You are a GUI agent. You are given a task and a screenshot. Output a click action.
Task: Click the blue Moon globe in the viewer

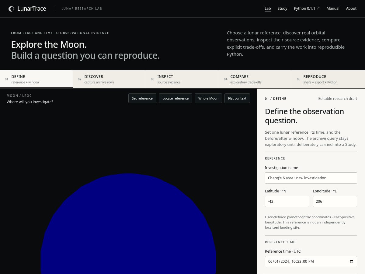click(x=128, y=224)
